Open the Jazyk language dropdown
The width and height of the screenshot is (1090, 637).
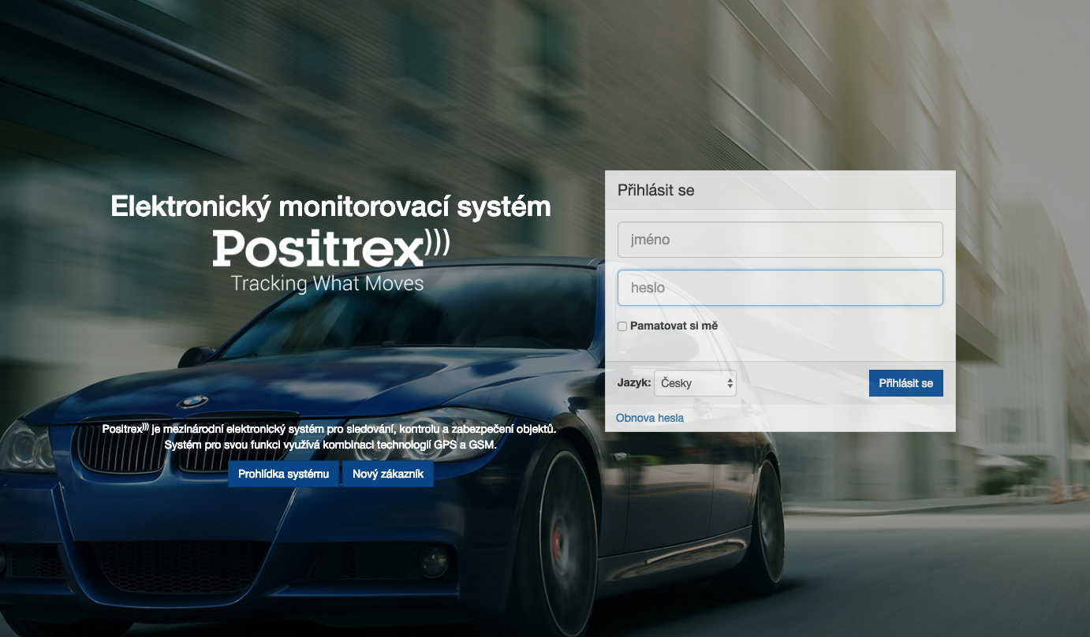coord(695,383)
